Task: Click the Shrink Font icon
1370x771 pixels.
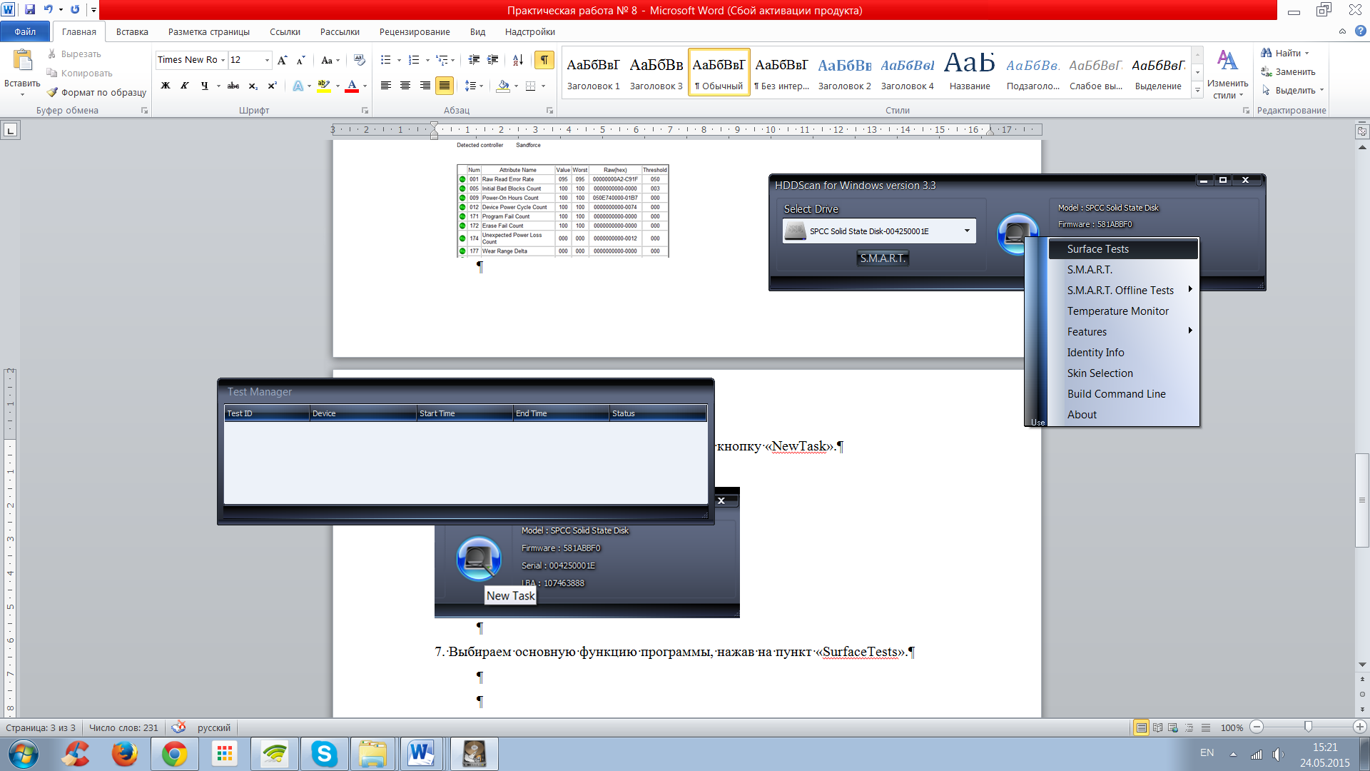Action: point(300,60)
